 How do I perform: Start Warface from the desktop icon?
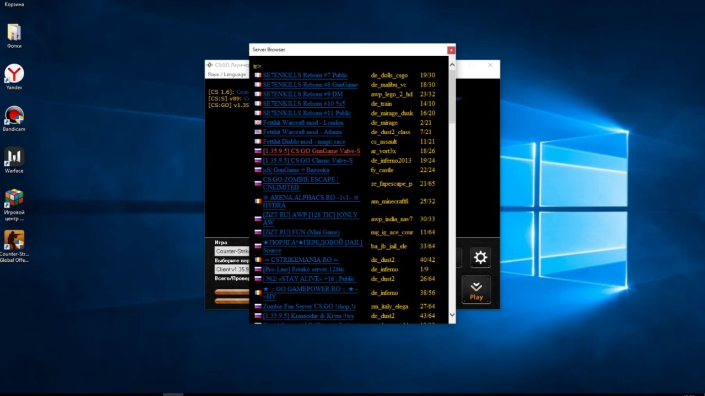(14, 160)
